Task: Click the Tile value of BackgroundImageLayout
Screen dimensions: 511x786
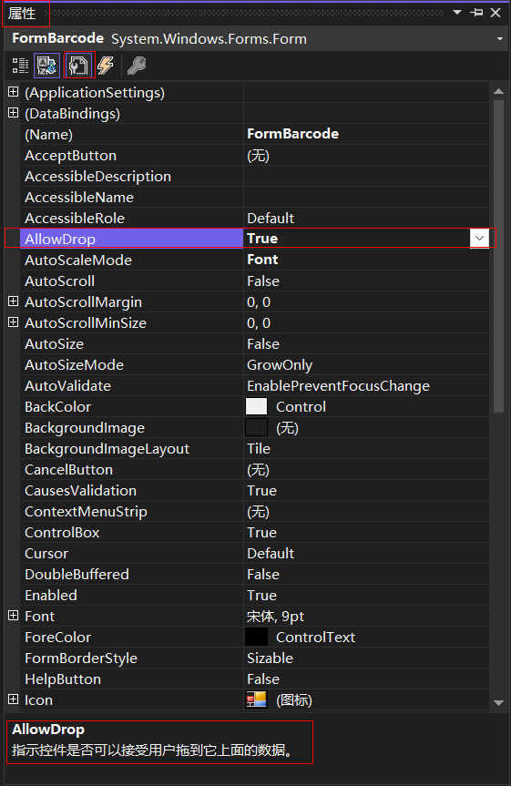Action: pyautogui.click(x=259, y=449)
